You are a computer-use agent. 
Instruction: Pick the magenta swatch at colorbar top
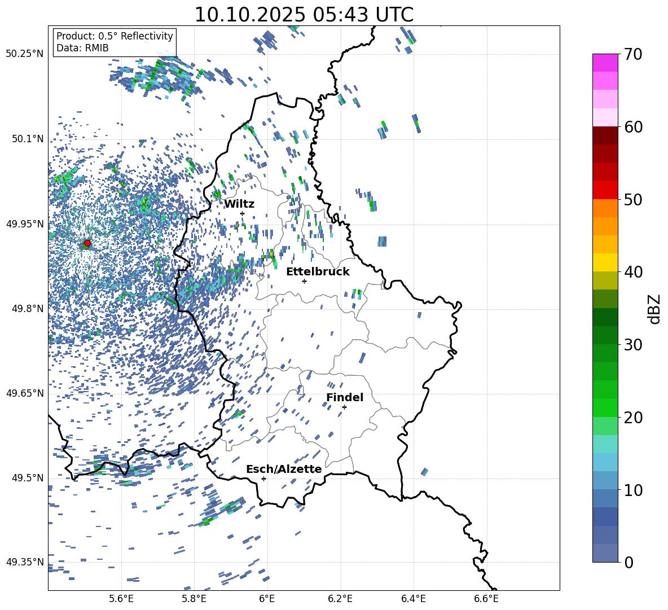(x=605, y=63)
